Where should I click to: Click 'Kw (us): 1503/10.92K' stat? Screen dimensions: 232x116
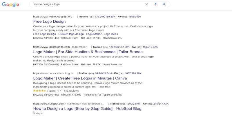coord(145,47)
